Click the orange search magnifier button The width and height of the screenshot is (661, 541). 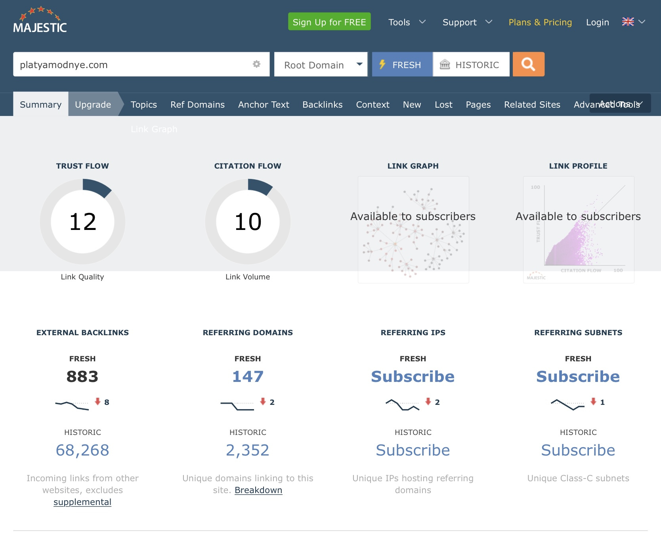[x=528, y=64]
